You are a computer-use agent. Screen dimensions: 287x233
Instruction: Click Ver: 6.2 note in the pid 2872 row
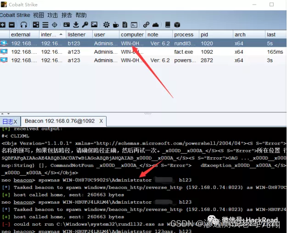160,60
